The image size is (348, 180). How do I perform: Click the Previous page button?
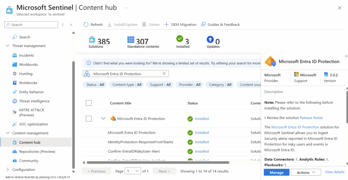[x=96, y=171]
